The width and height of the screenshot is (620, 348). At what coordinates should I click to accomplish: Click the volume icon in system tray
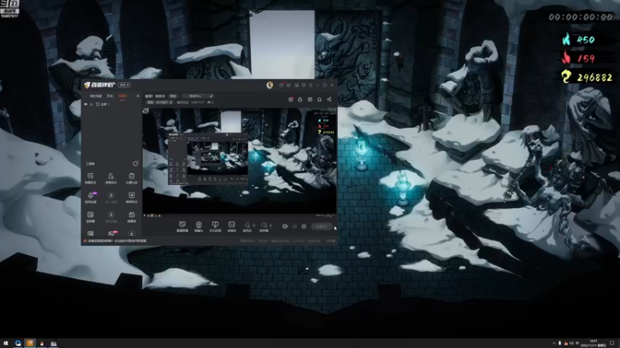coord(571,343)
